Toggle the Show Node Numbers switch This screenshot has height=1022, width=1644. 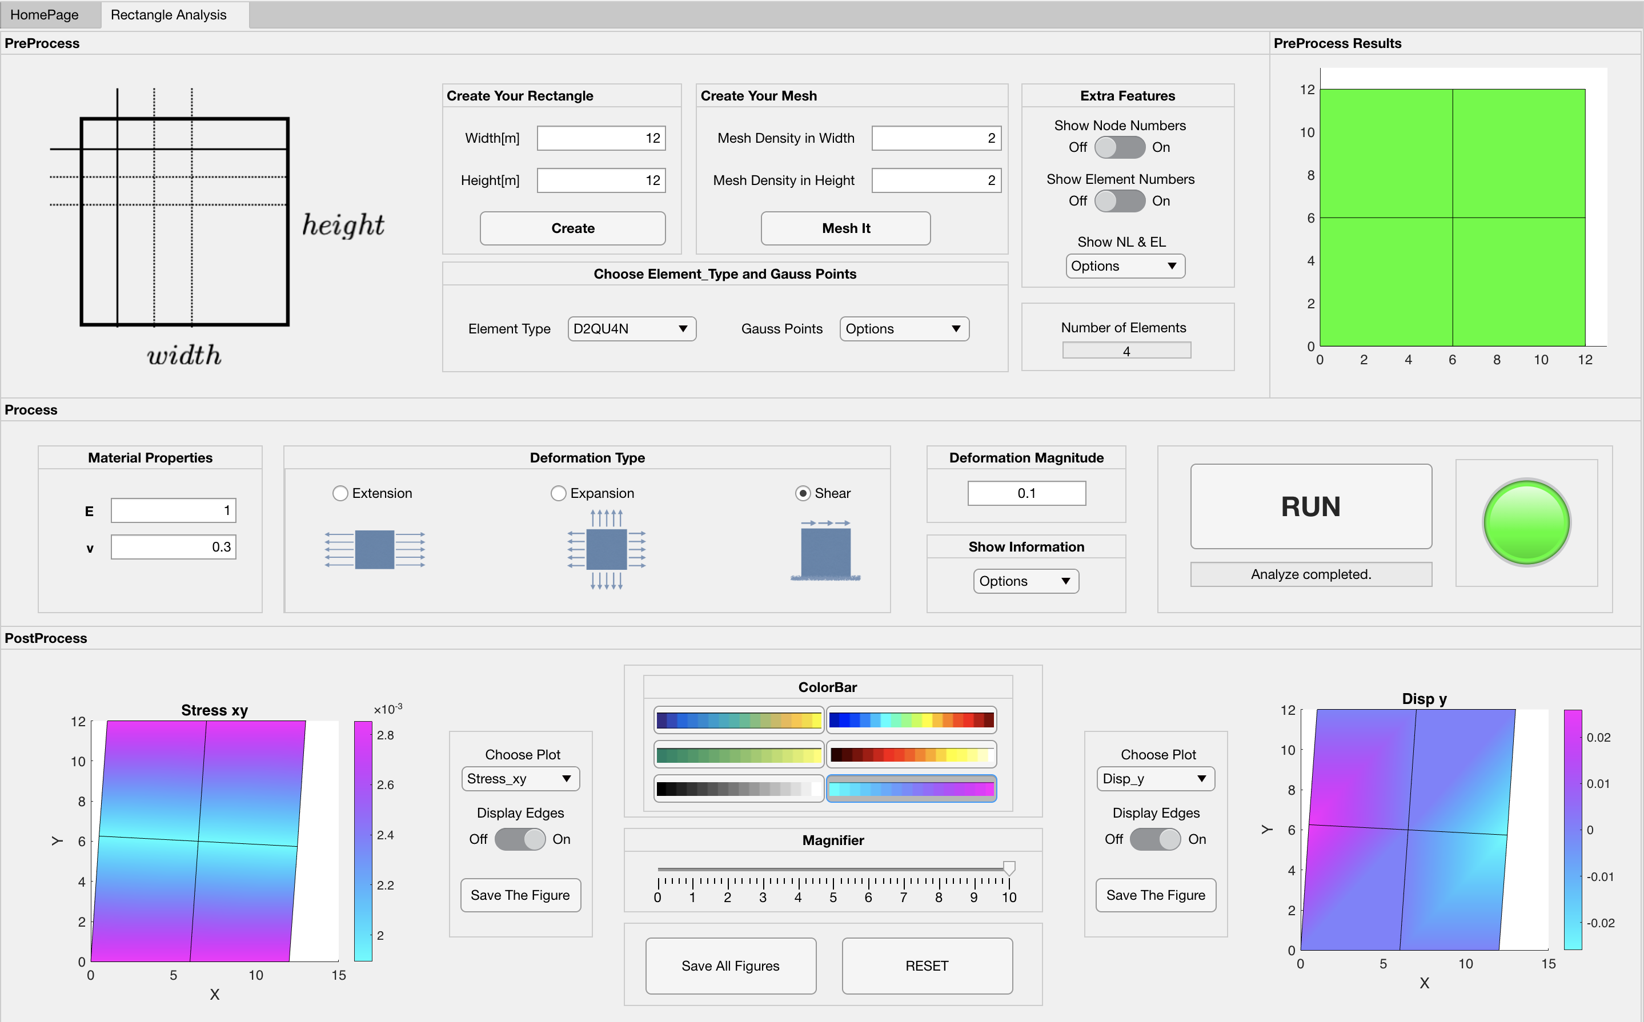click(x=1119, y=147)
